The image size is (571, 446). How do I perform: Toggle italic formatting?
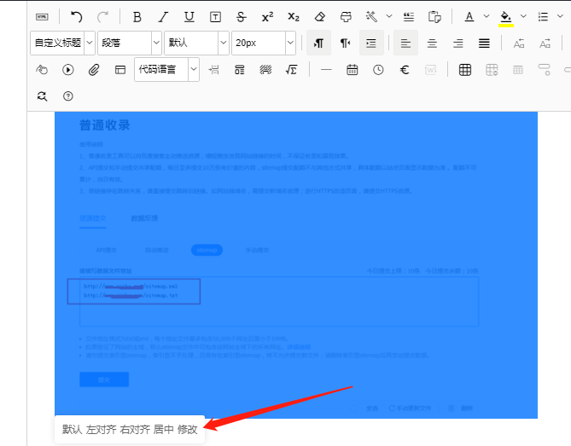click(164, 16)
